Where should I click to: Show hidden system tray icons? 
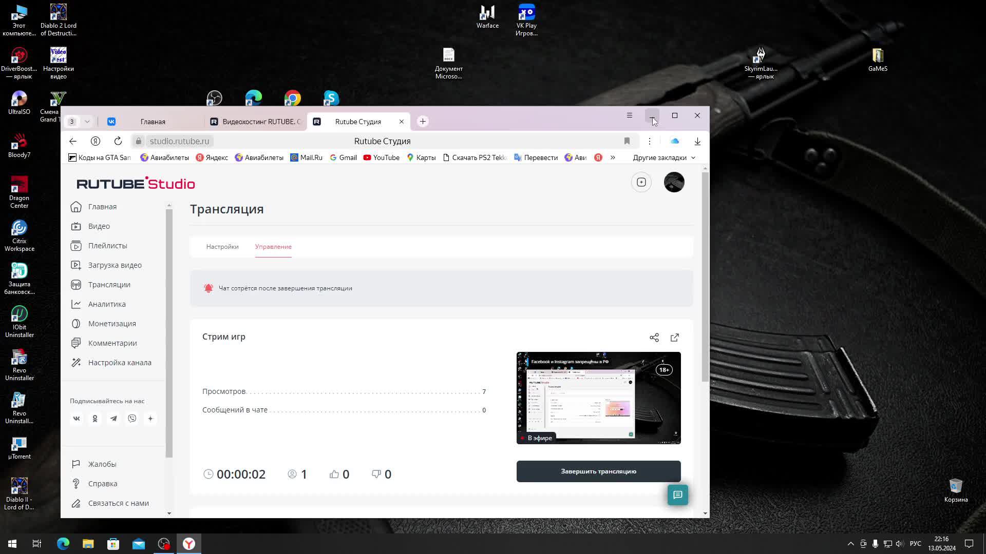click(851, 544)
